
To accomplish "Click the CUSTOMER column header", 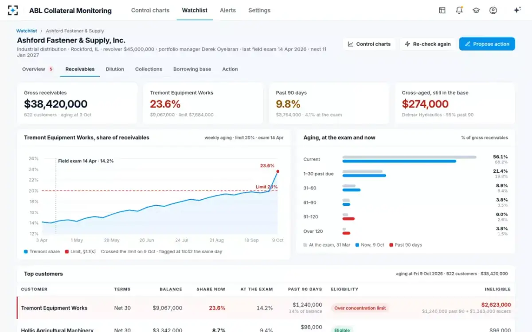I will (x=34, y=289).
